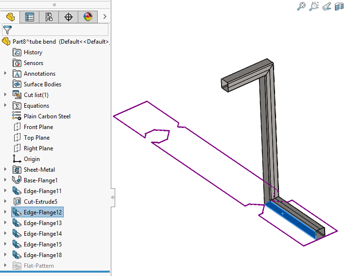Open the DimXpertManager tab
347x276 pixels.
69,17
